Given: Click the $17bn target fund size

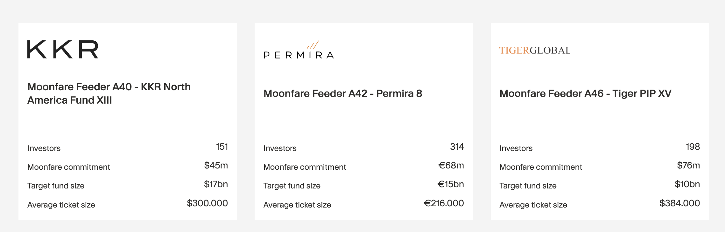Looking at the screenshot, I should tap(216, 184).
